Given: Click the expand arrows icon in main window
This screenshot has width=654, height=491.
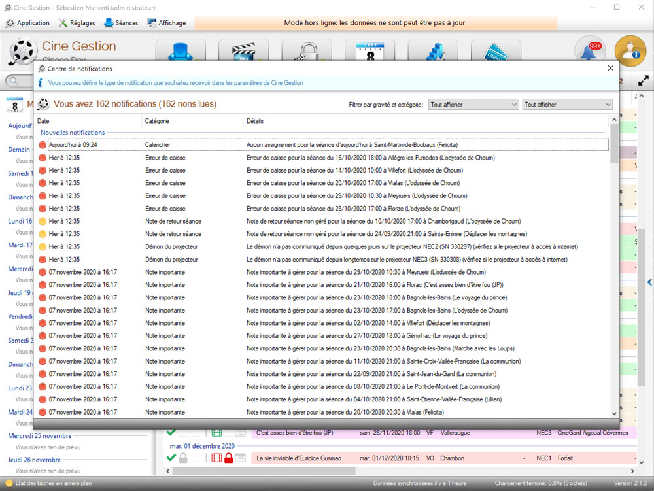Looking at the screenshot, I should coord(643,80).
